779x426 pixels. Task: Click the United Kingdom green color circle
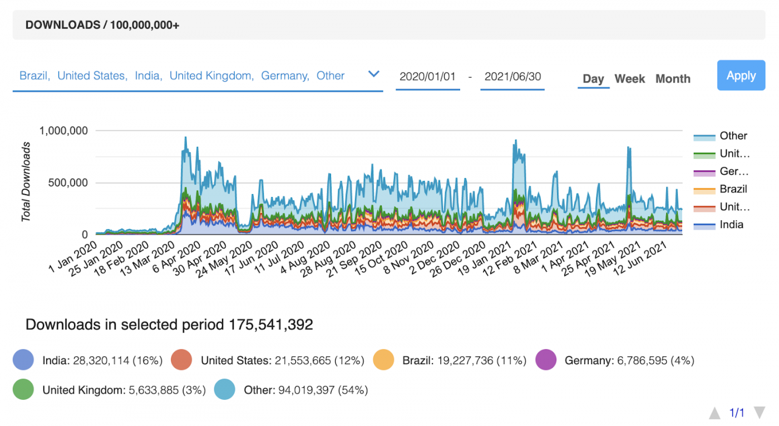[23, 390]
